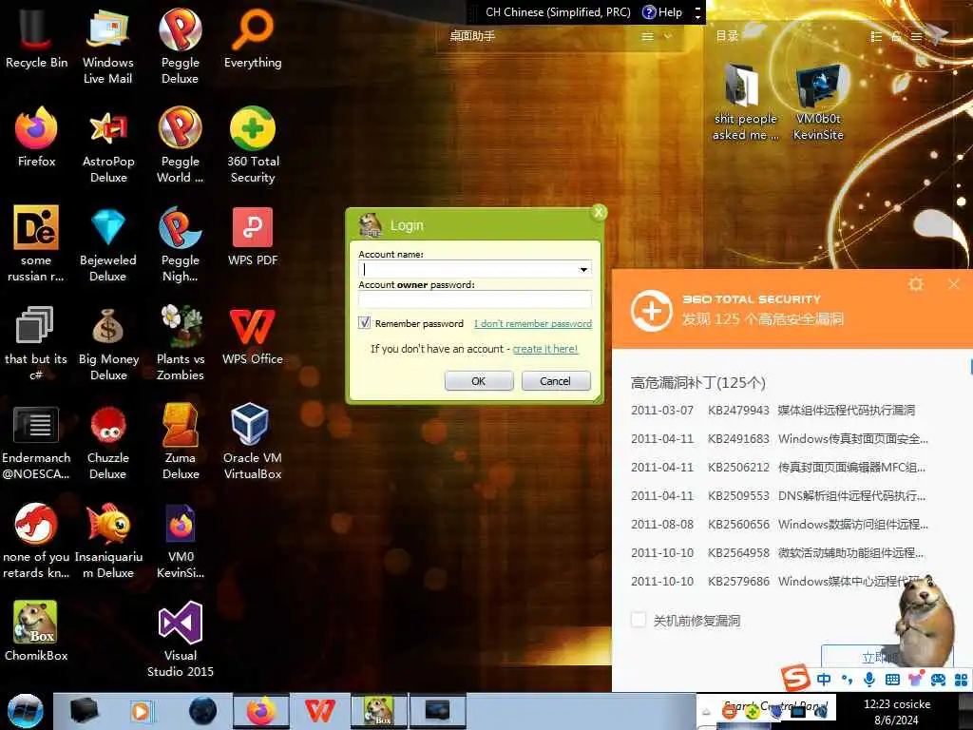Open WPS Office taskbar button
Image resolution: width=973 pixels, height=730 pixels.
tap(319, 711)
